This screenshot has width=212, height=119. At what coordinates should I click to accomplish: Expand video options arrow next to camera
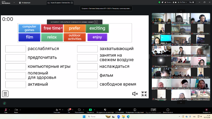point(20,109)
